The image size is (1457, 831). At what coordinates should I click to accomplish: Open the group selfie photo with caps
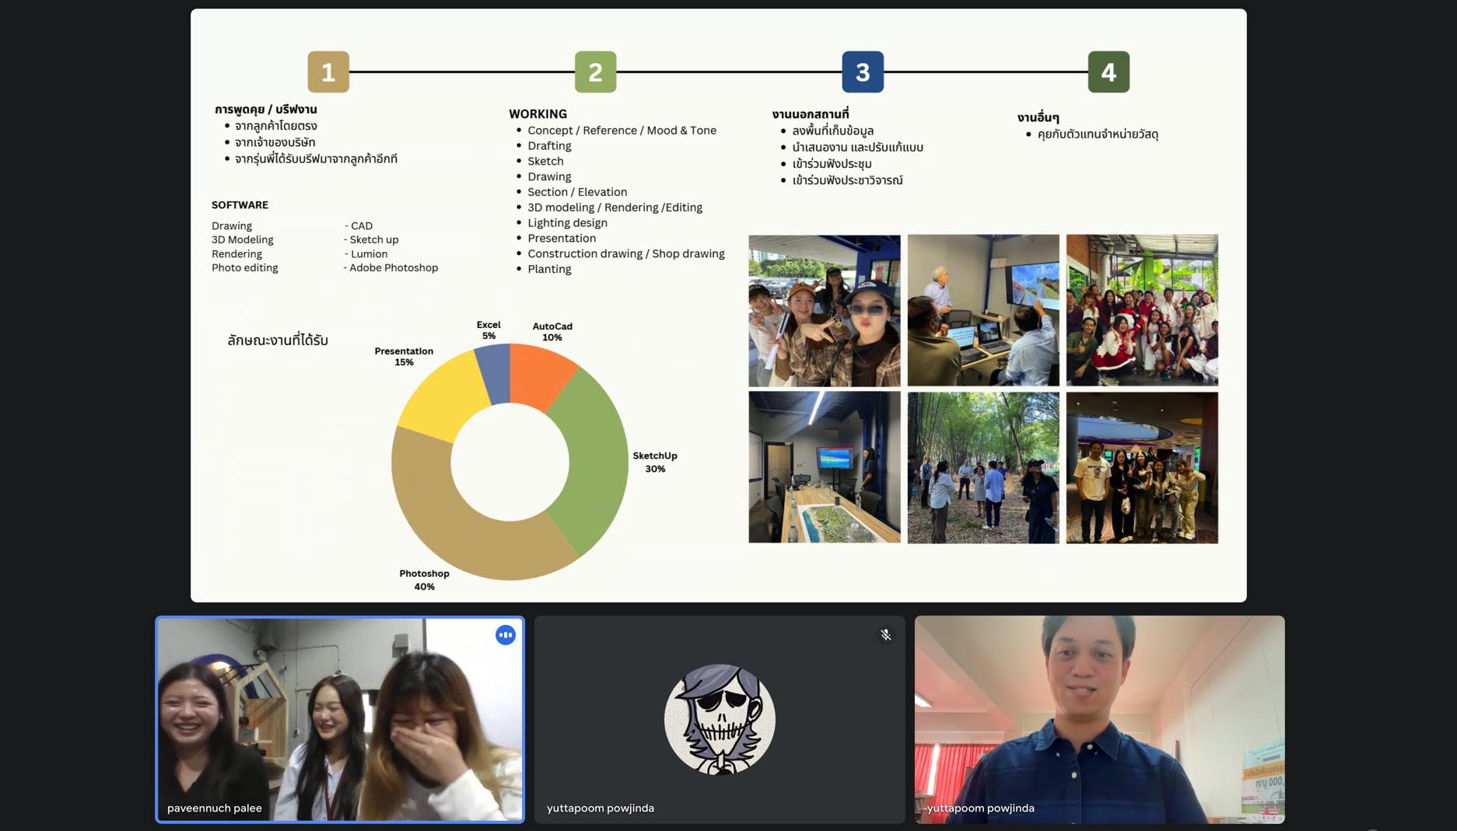(x=824, y=311)
